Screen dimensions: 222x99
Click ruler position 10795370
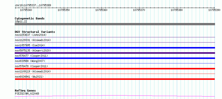point(139,10)
